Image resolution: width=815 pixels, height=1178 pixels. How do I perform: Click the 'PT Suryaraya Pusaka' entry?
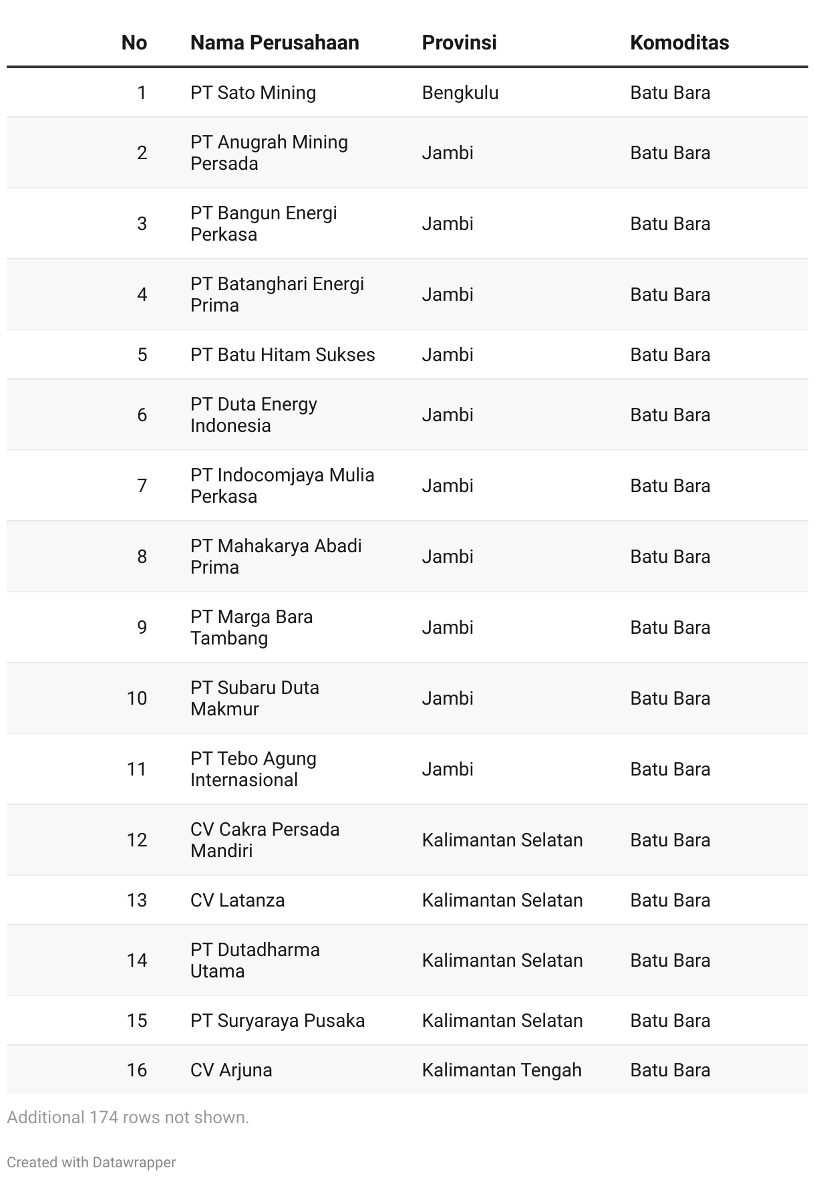click(x=277, y=1021)
